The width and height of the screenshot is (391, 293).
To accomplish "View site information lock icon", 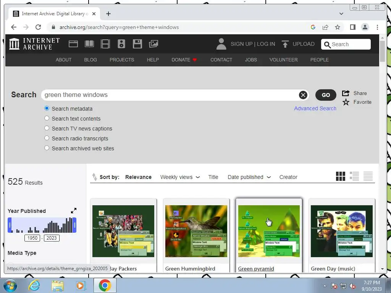I will pos(53,27).
